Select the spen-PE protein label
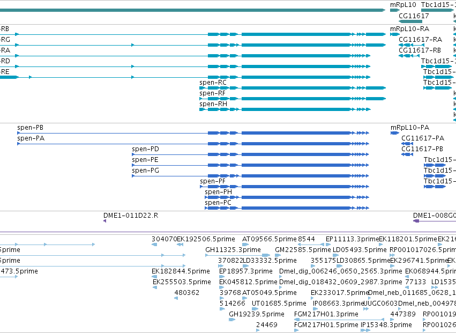 145,160
